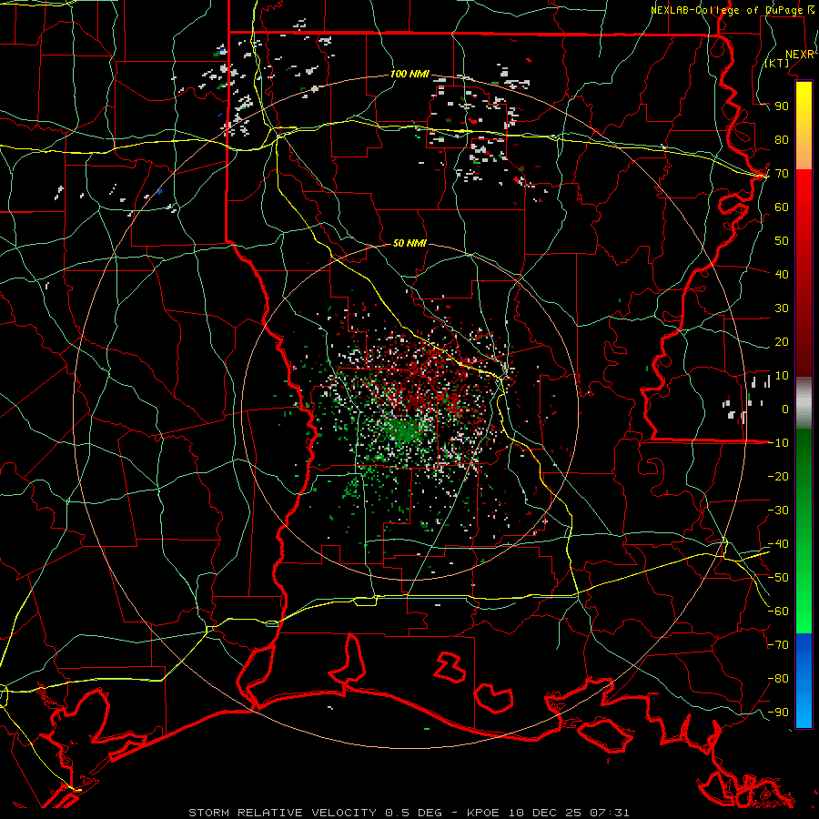Pick the bright red band of the color bar
Image resolution: width=819 pixels, height=819 pixels.
[x=804, y=191]
